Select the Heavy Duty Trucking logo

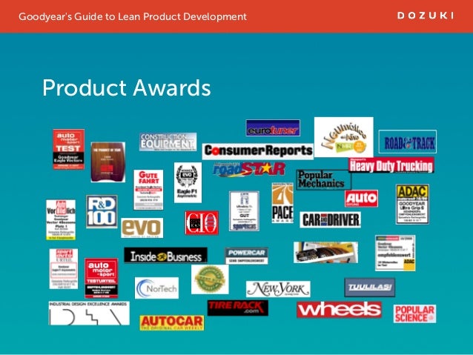[391, 165]
